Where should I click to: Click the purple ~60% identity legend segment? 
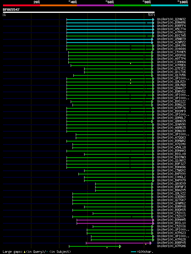coord(95,5)
